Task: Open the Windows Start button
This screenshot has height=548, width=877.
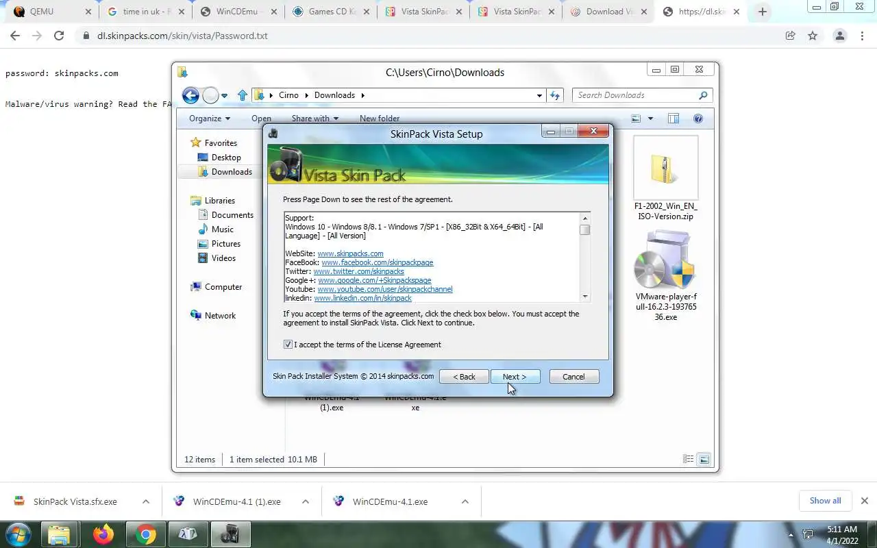Action: tap(18, 534)
